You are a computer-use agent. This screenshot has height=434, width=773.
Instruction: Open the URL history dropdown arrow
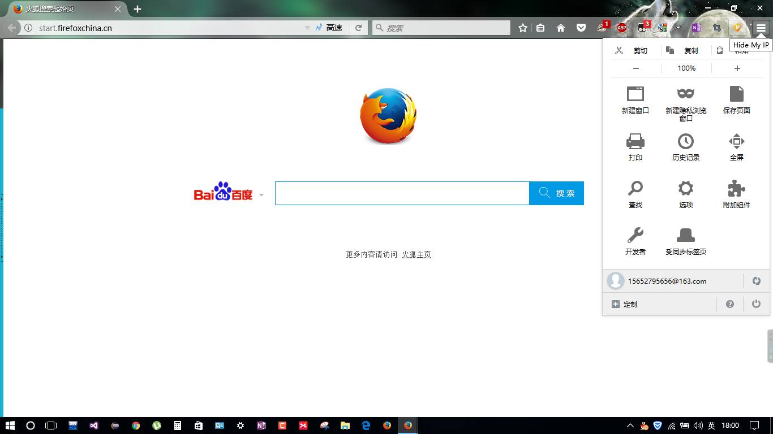307,28
